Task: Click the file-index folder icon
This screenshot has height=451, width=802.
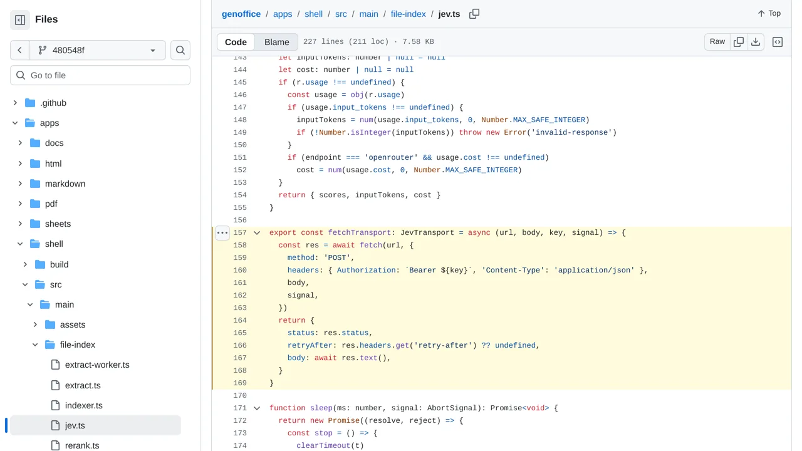Action: coord(50,345)
